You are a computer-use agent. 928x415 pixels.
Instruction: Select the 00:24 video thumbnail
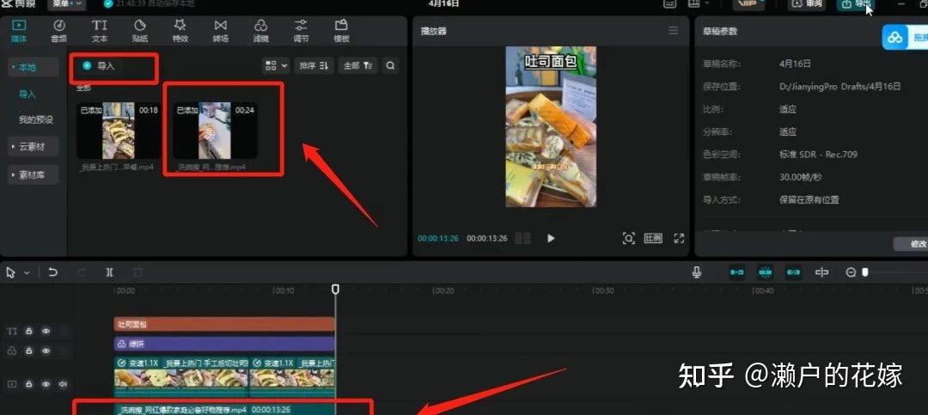215,131
